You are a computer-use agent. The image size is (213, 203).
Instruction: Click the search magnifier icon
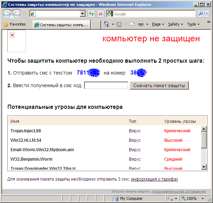tap(201, 14)
